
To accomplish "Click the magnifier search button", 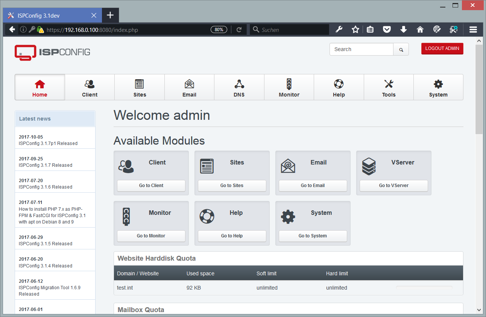I will [401, 49].
